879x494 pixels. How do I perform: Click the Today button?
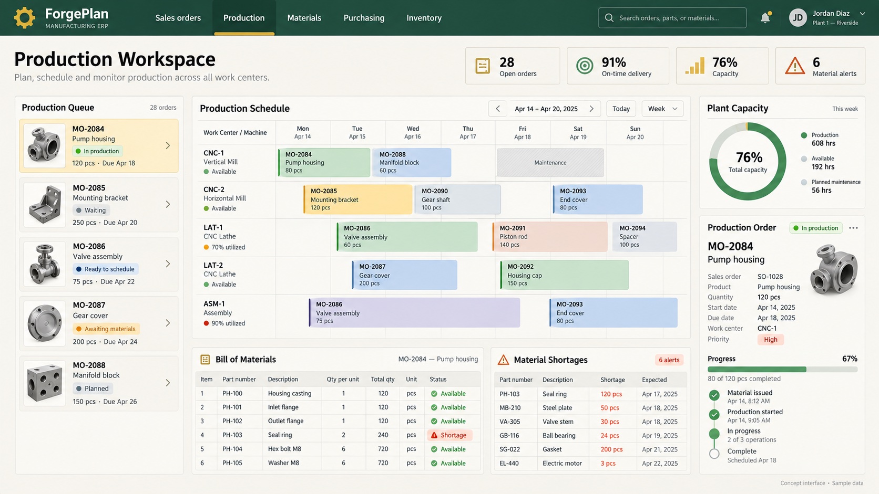[x=621, y=109]
